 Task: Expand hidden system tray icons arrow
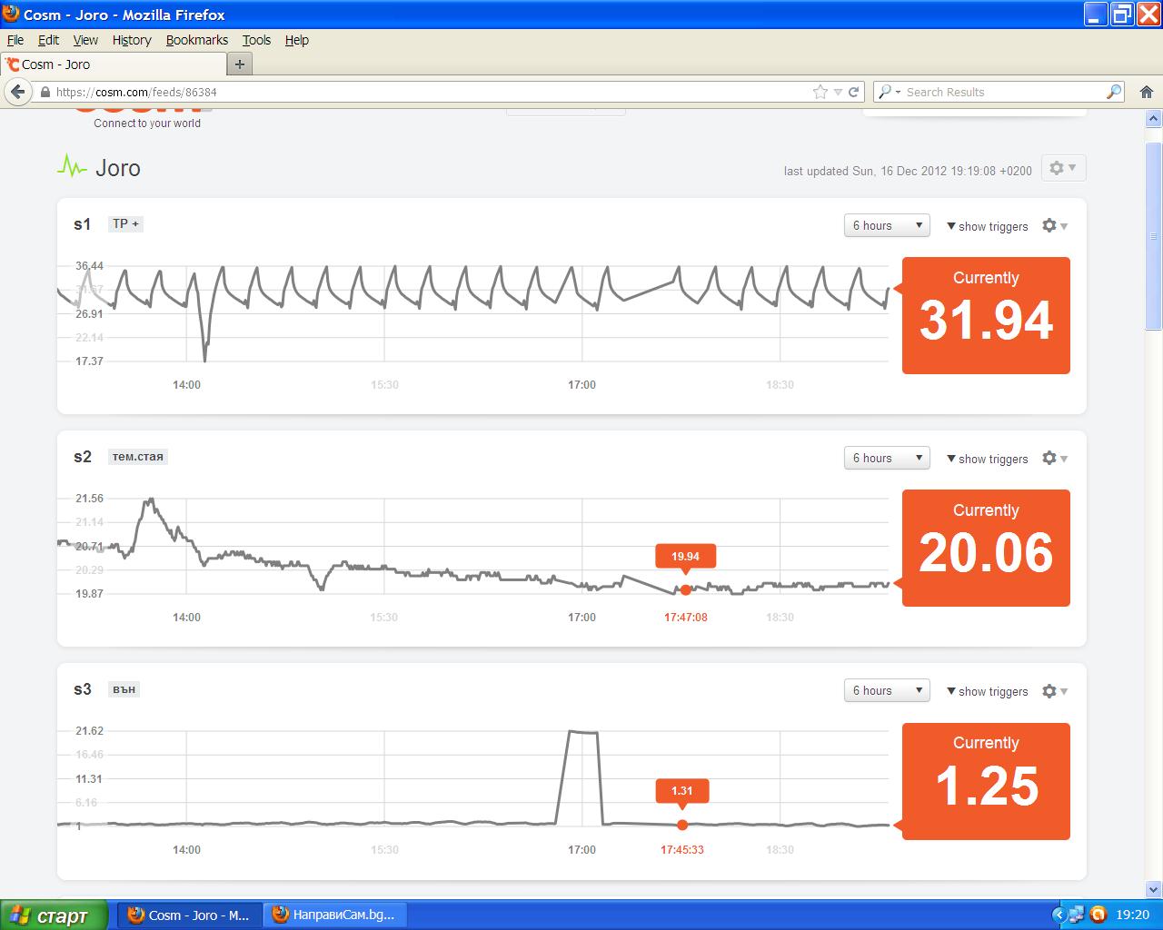click(x=1059, y=915)
